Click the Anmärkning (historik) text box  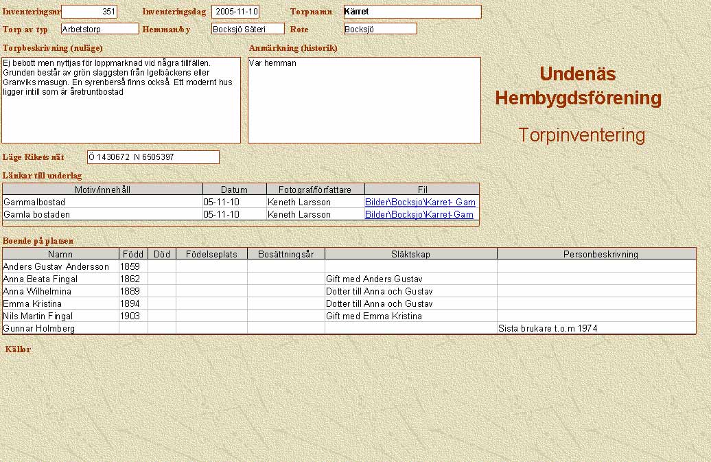pyautogui.click(x=364, y=100)
